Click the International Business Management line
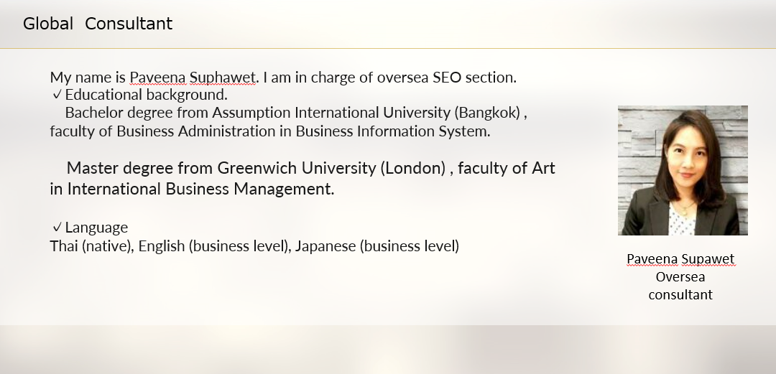This screenshot has height=374, width=776. [192, 189]
